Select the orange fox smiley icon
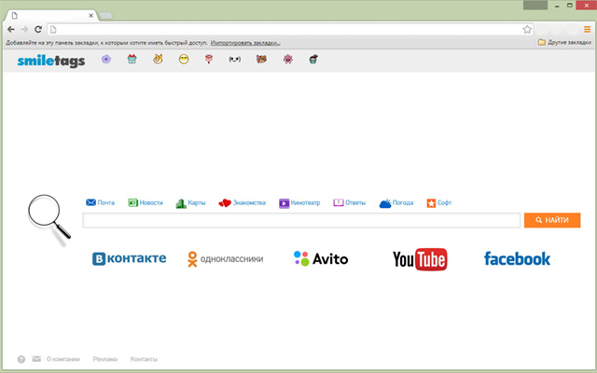The image size is (597, 373). tap(158, 59)
